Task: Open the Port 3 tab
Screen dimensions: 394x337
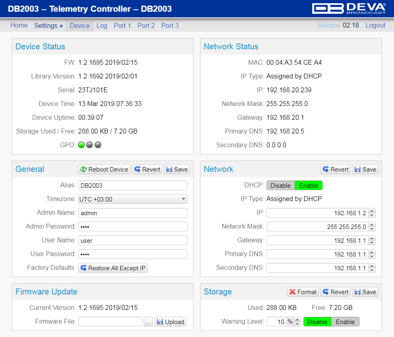Action: (170, 25)
